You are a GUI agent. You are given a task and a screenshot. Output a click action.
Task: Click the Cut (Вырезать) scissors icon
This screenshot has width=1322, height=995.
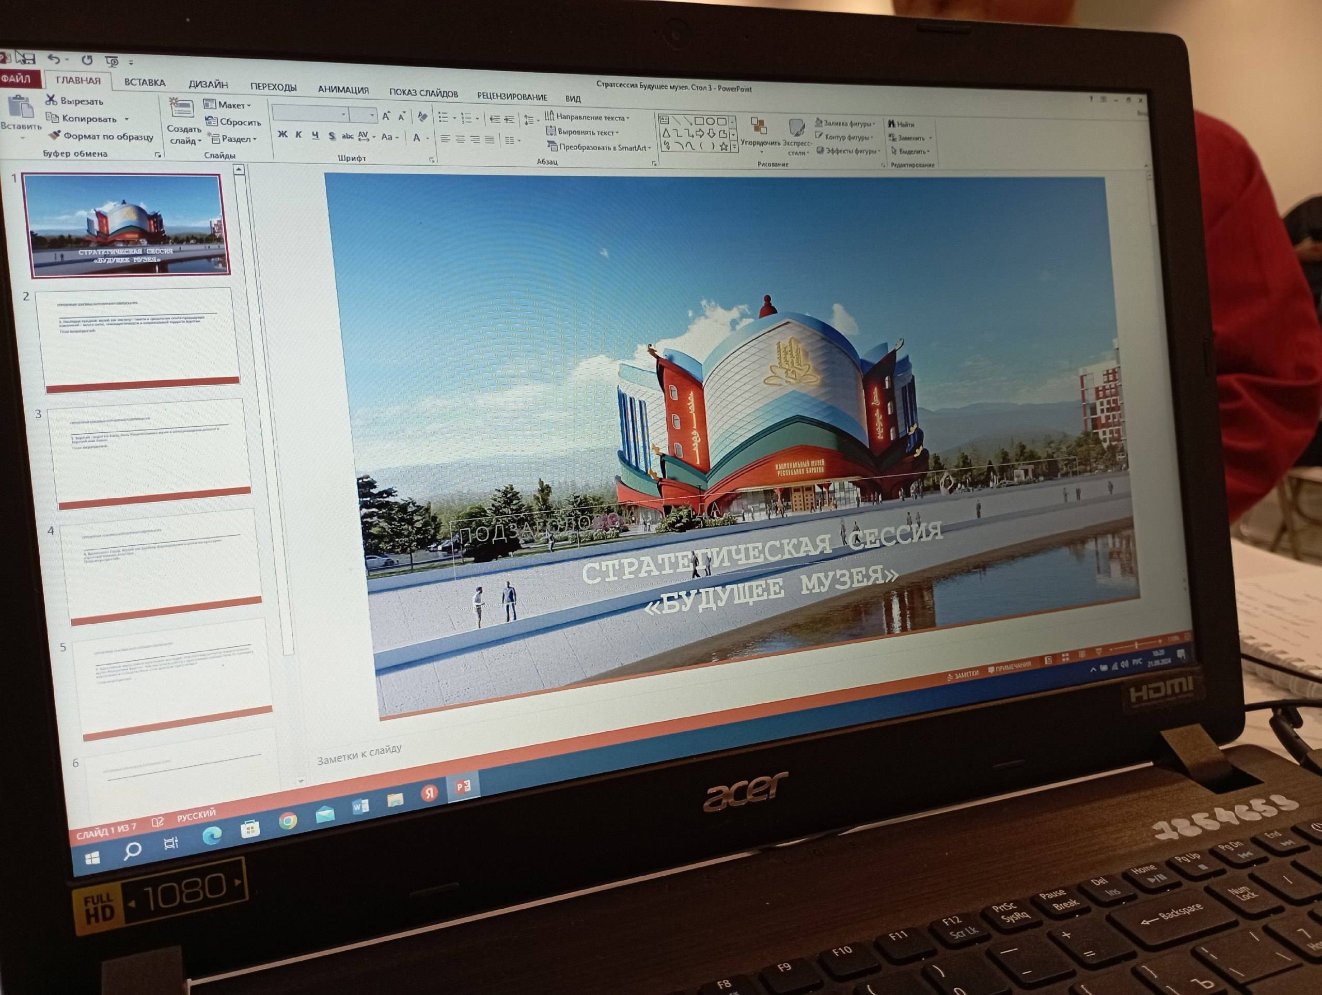(x=52, y=100)
